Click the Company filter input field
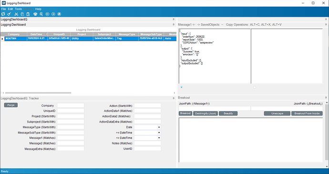 click(71, 105)
